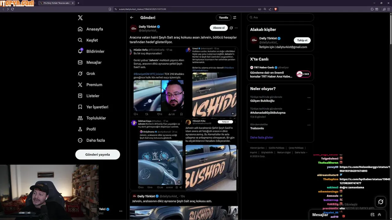The image size is (392, 220).
Task: Follow Daily Türkist with Takip et
Action: 302,40
